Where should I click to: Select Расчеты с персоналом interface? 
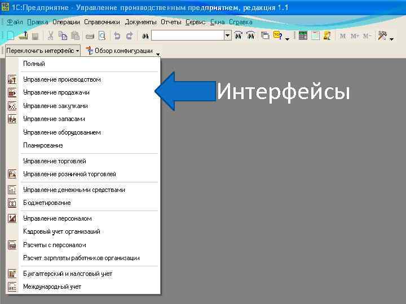[x=83, y=245]
